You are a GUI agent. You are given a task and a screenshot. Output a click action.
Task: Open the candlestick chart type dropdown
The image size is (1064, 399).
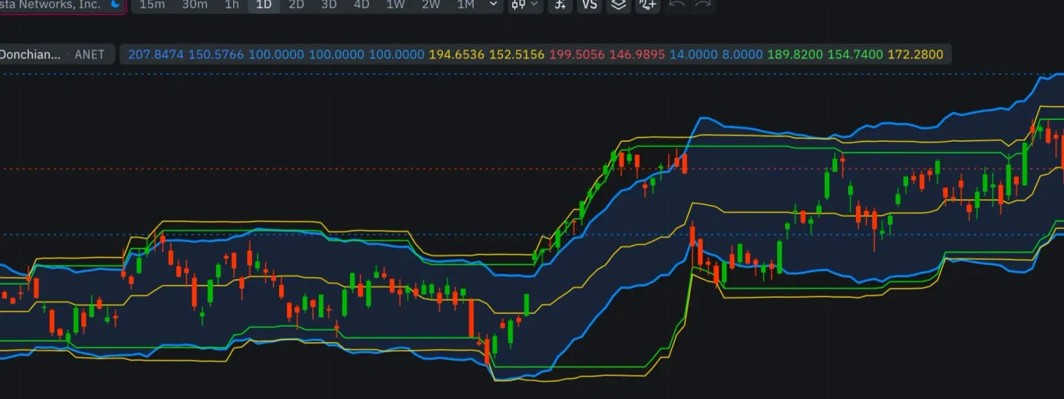tap(525, 4)
